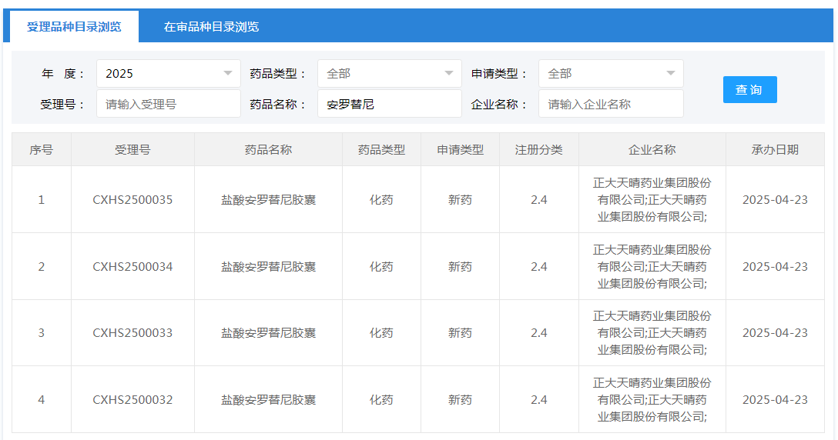
Task: Click 盐酸安罗替尼胶囊 in row CXHS2500034
Action: (x=268, y=266)
